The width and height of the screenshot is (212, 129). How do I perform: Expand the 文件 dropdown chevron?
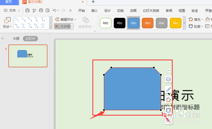(19, 10)
